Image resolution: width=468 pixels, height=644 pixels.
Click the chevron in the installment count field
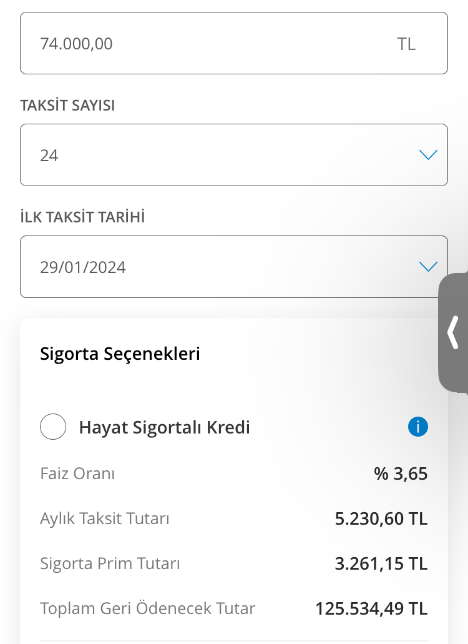click(428, 155)
